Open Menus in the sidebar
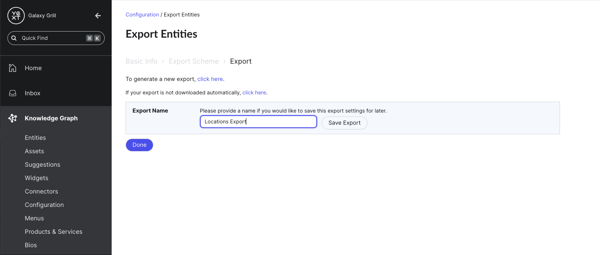Screen dimensions: 600x255 [x=34, y=218]
